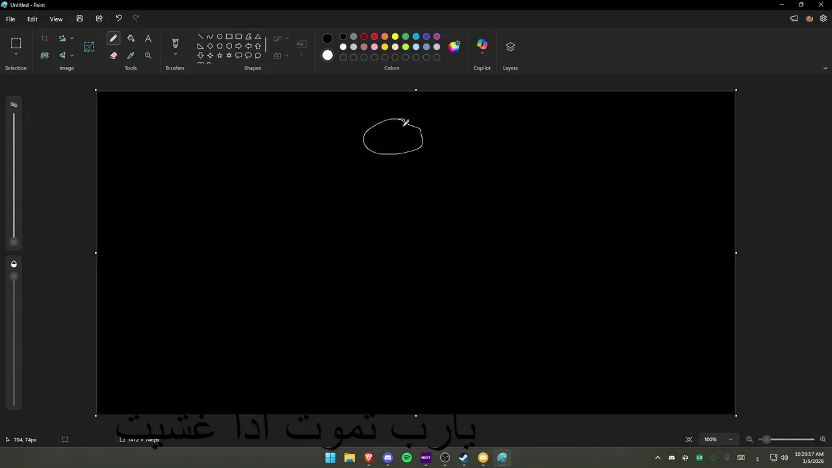The width and height of the screenshot is (832, 468).
Task: Open the Layers panel
Action: click(x=510, y=47)
